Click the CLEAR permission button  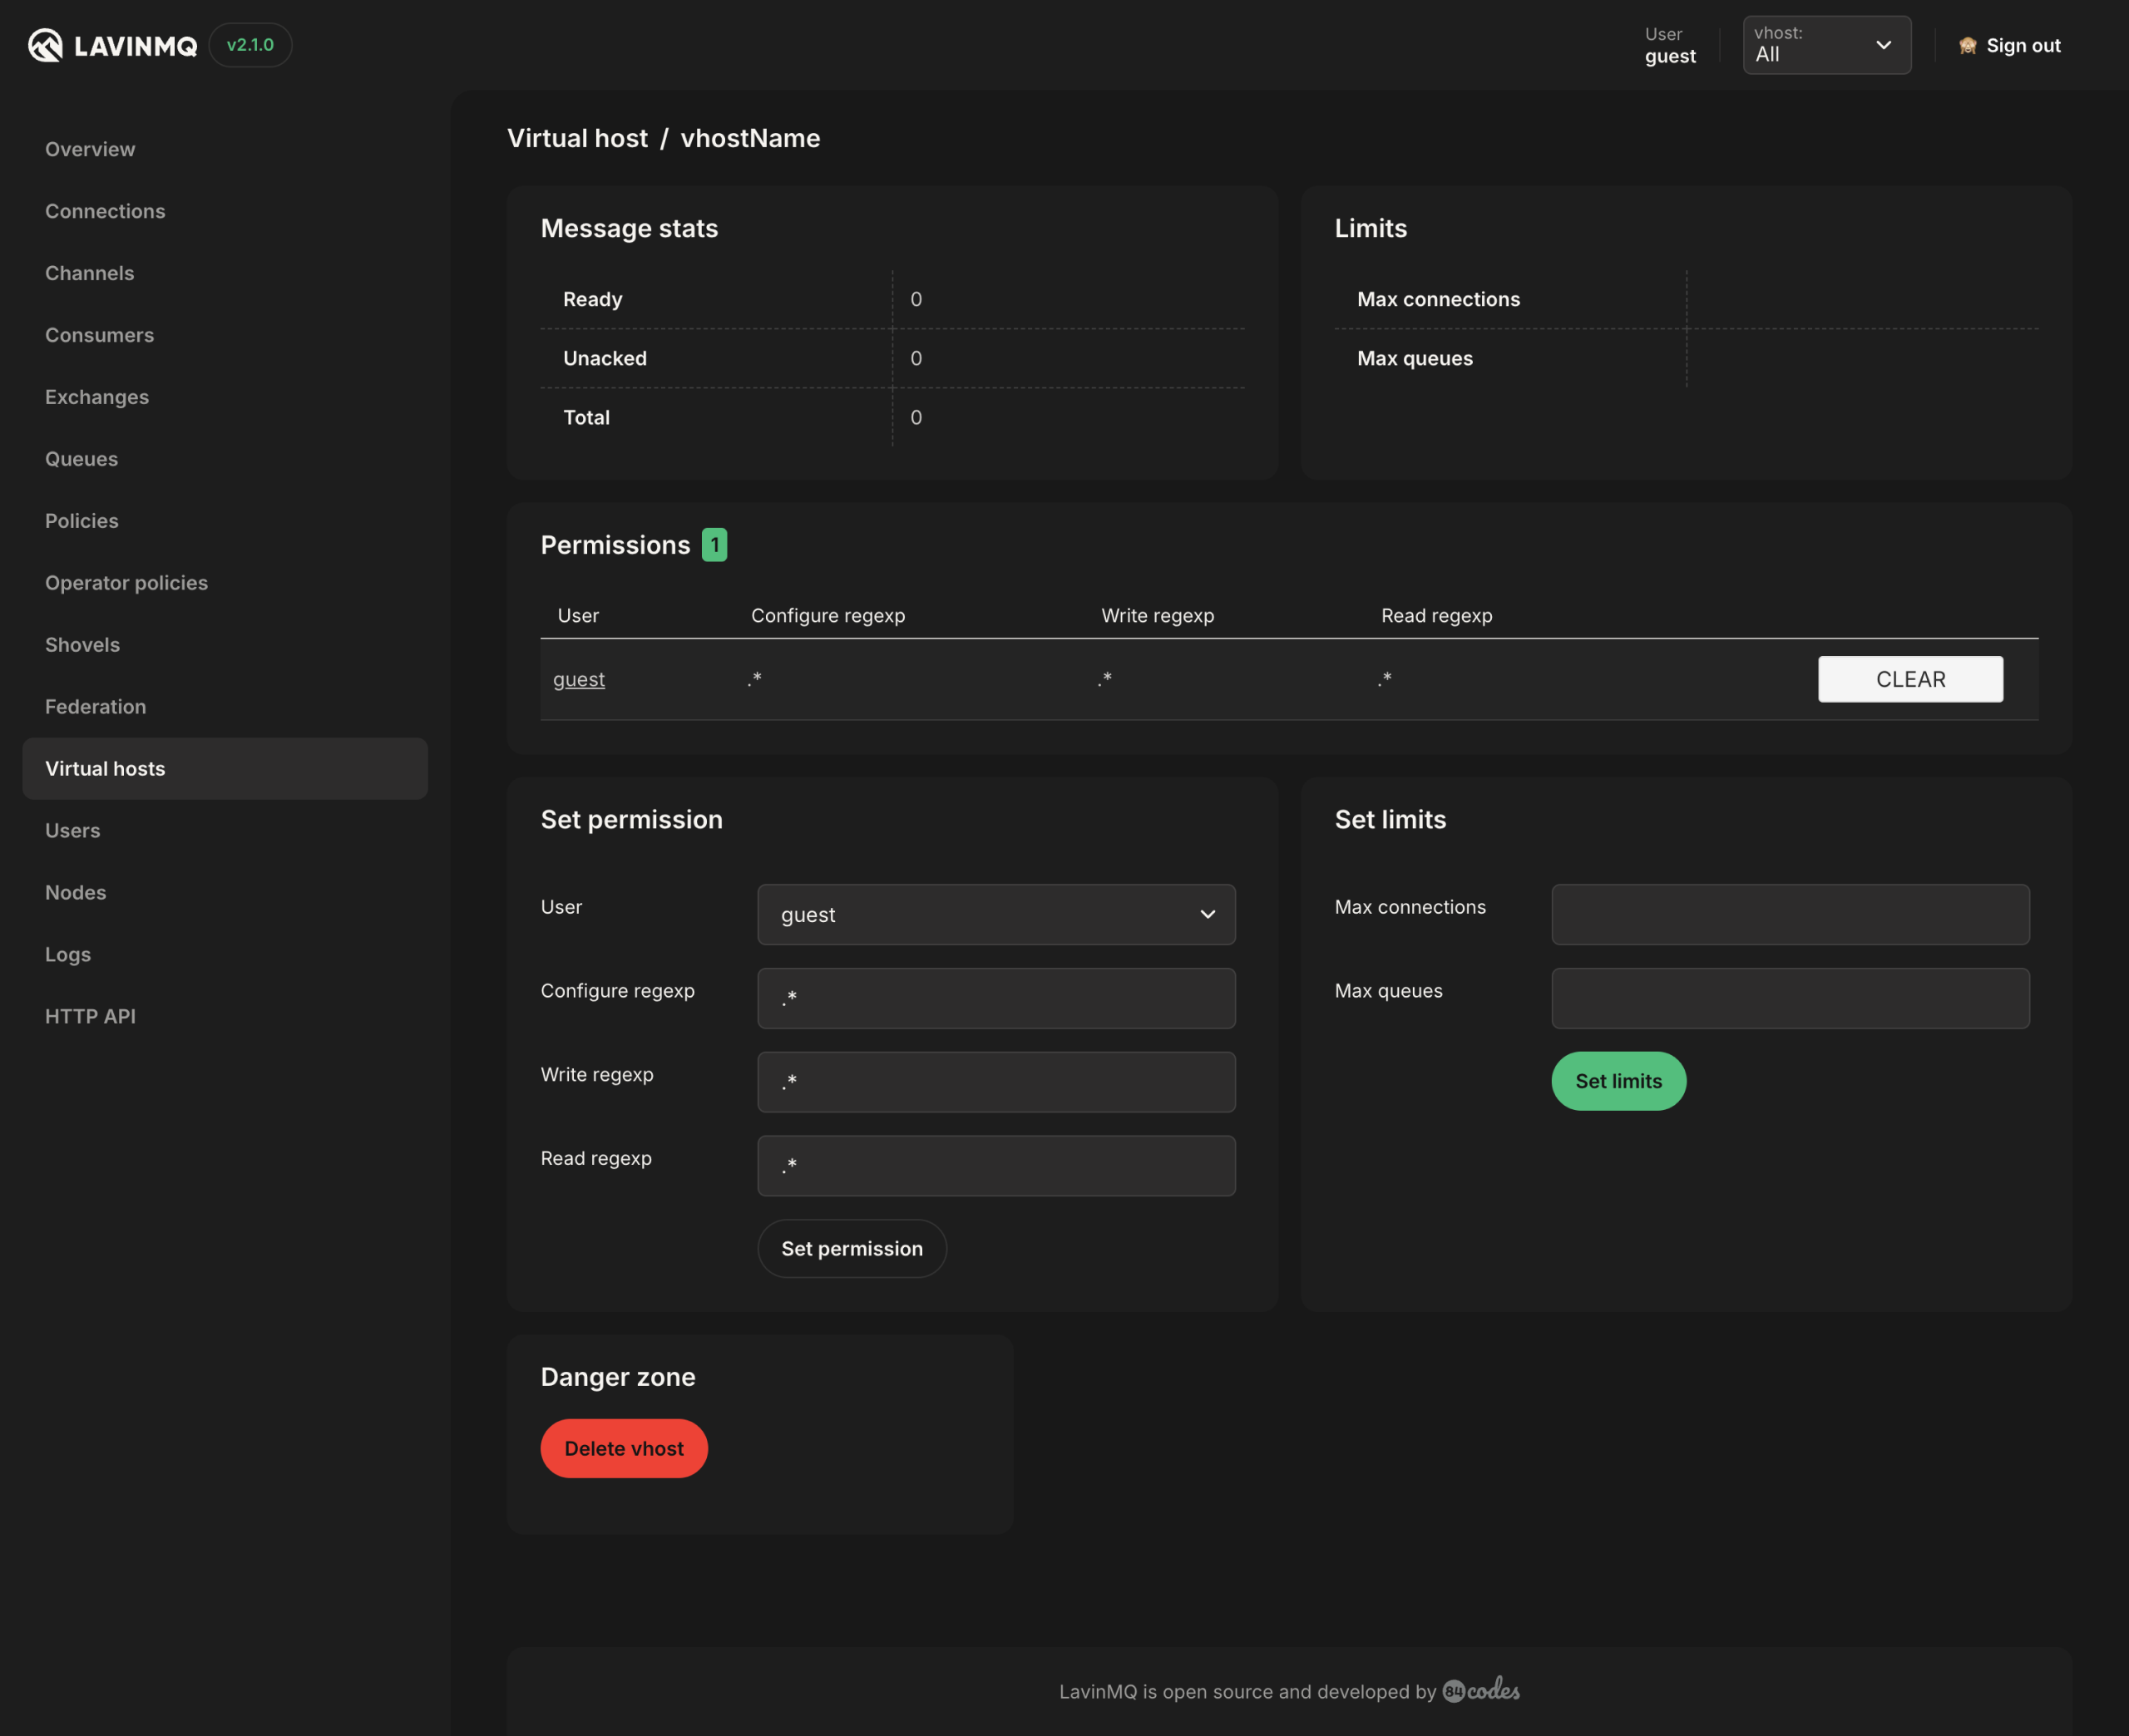pos(1909,677)
